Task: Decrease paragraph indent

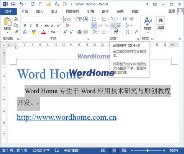Action: tap(125, 19)
